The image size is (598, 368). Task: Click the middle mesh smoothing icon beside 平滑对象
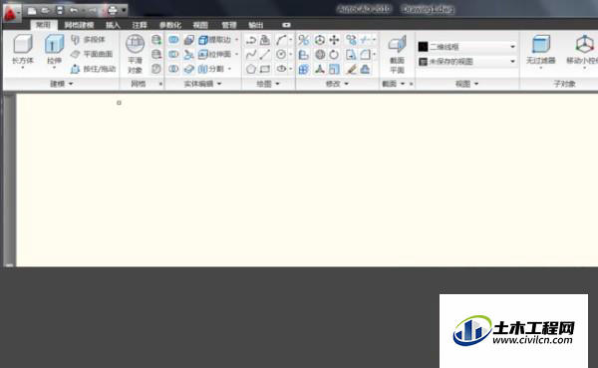click(156, 54)
